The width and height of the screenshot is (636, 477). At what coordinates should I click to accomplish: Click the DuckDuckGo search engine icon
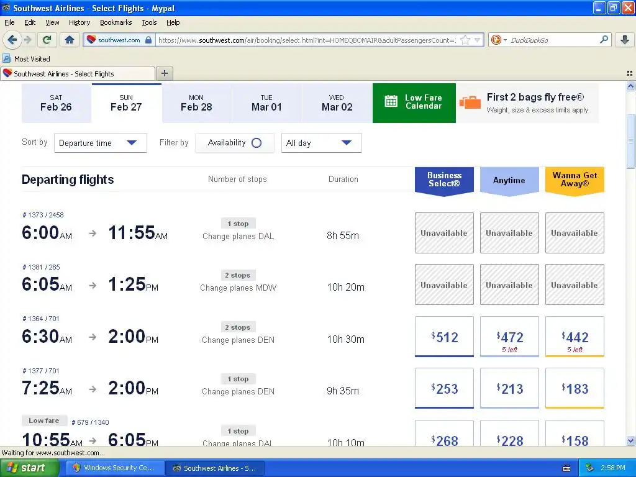tap(496, 40)
